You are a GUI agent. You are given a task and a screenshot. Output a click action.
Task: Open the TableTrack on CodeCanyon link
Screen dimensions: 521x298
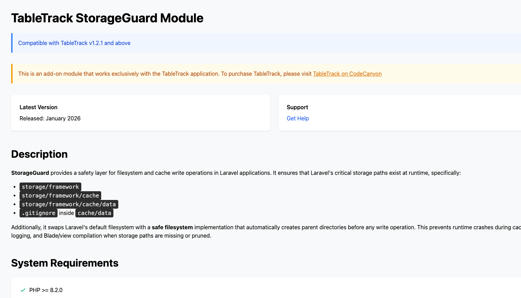pyautogui.click(x=347, y=74)
